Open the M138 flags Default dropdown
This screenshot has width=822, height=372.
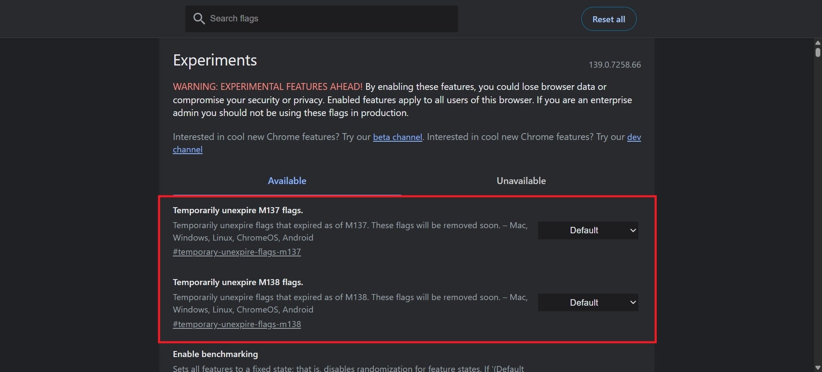588,302
